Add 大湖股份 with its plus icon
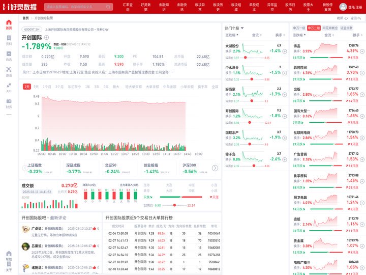Viewport: 366px width, 275px height. coord(285,51)
